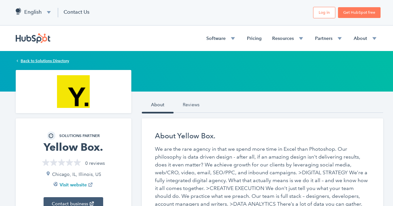
Task: Click the Solutions Partner shield badge icon
Action: click(x=51, y=135)
